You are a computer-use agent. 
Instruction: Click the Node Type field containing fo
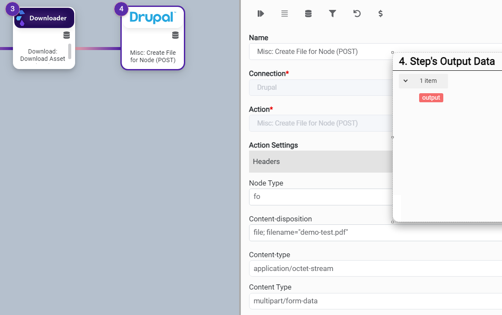(320, 197)
